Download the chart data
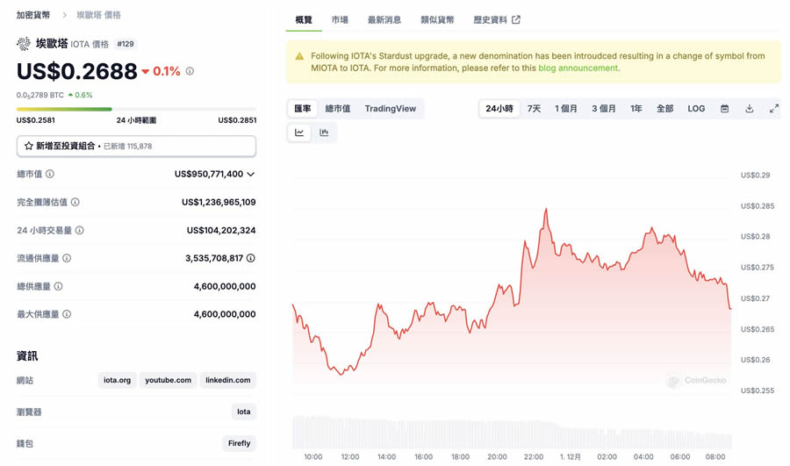The height and width of the screenshot is (466, 790). pos(750,109)
